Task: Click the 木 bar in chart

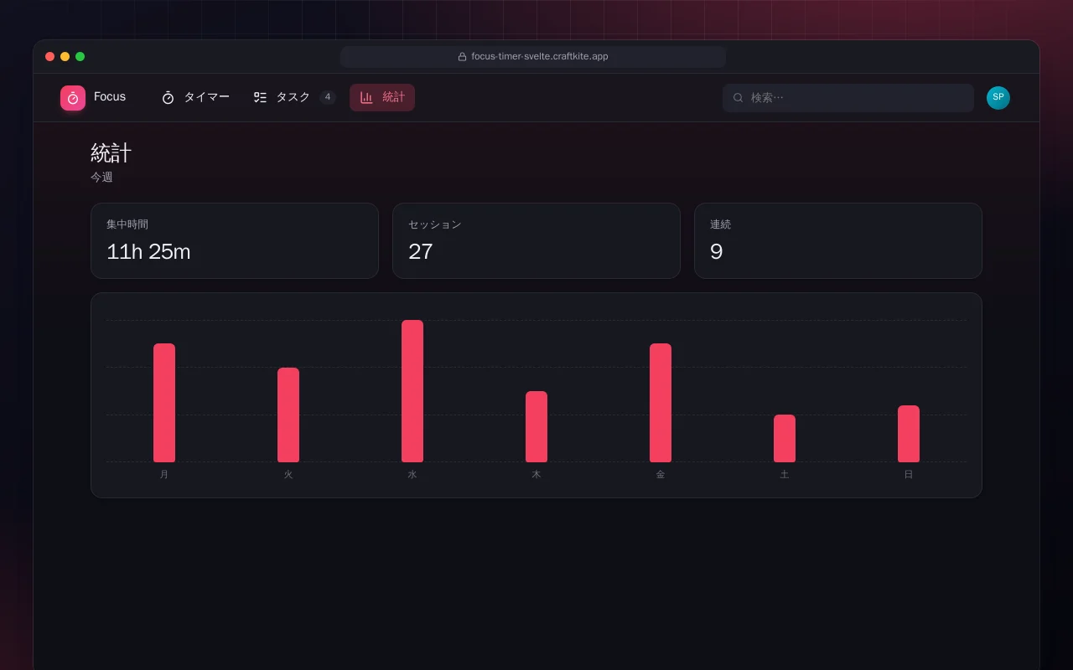Action: 536,427
